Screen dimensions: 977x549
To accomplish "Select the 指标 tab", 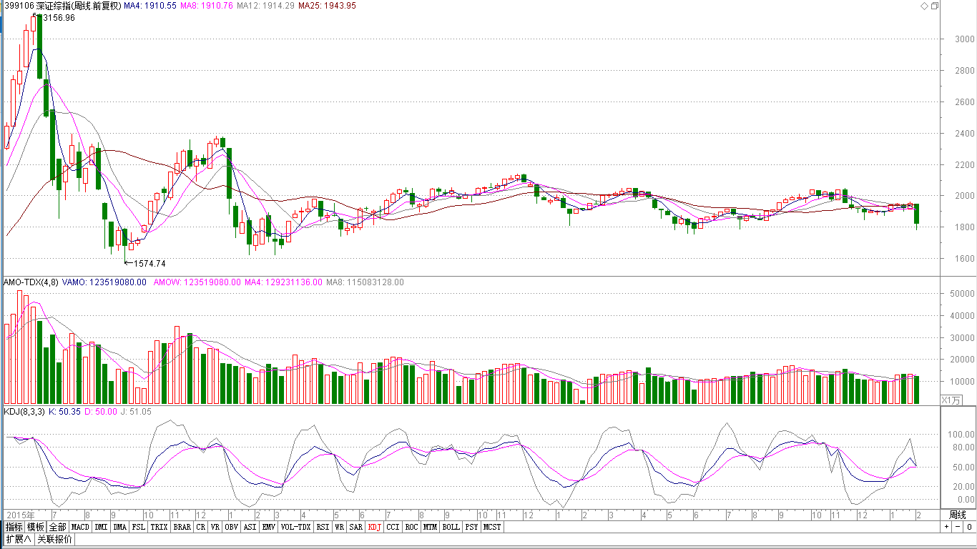I will [x=14, y=527].
